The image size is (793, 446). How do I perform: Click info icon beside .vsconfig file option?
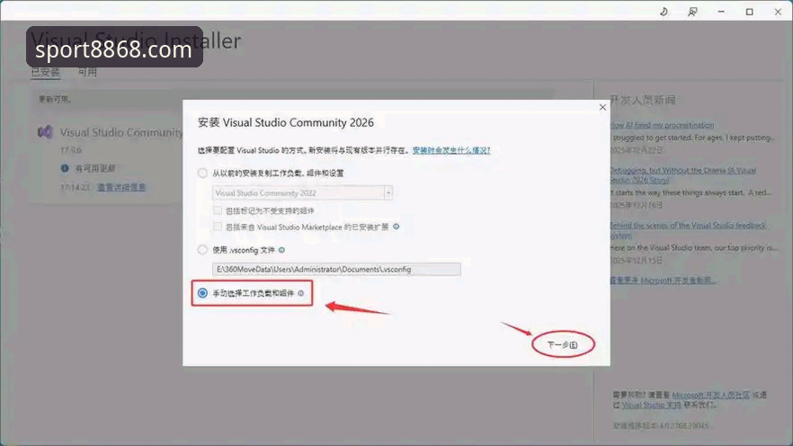(x=281, y=250)
